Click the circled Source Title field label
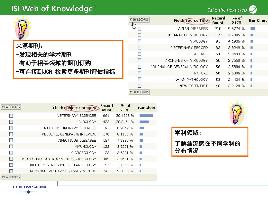Image resolution: width=268 pixels, height=201 pixels. 196,20
